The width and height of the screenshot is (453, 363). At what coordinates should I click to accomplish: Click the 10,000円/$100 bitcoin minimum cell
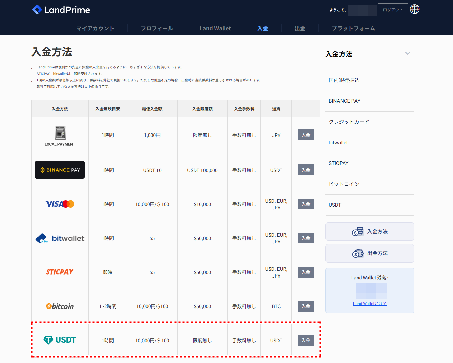[x=152, y=306]
